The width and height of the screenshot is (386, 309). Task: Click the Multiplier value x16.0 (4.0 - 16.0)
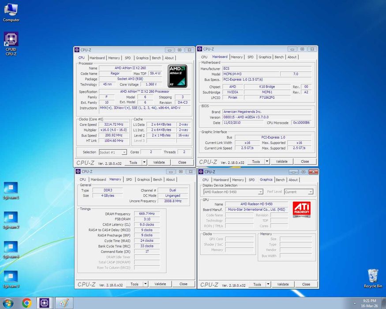(x=114, y=130)
